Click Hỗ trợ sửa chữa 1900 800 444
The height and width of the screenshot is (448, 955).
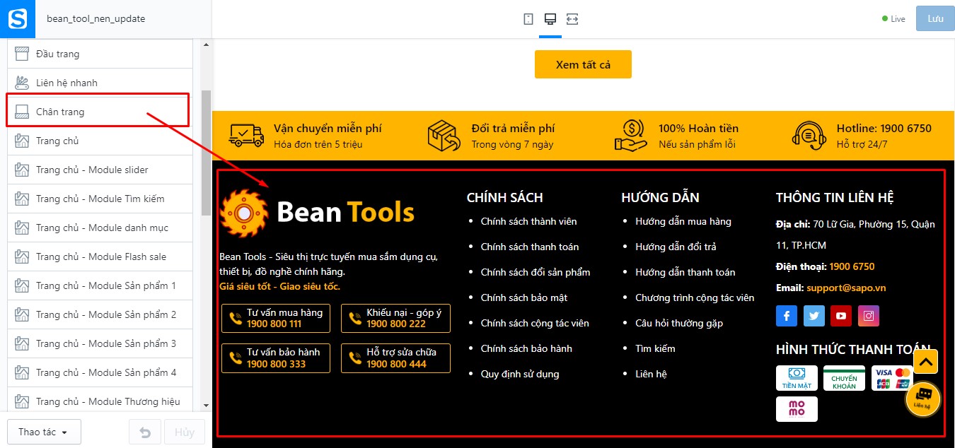[x=395, y=358]
